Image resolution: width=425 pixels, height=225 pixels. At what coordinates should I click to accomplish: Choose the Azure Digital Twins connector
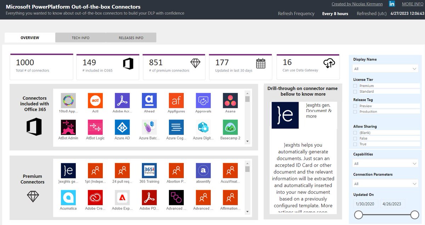[x=203, y=127]
